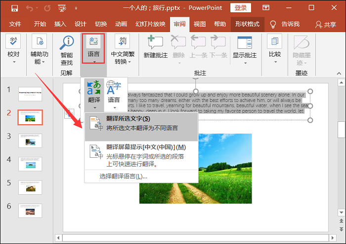Click horizontal scrollbar right arrow
Screen dimensions: 346x244
pos(333,238)
